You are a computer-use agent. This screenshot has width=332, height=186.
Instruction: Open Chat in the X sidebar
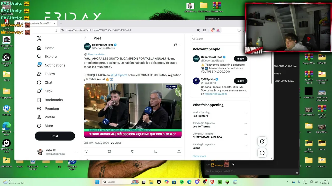tap(45, 82)
